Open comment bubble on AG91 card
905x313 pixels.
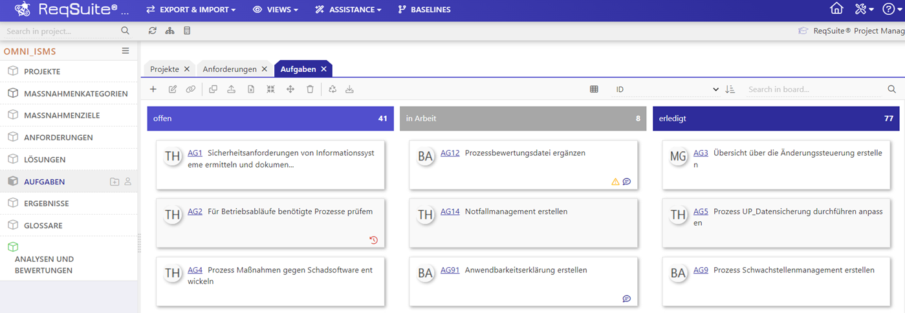pos(626,298)
